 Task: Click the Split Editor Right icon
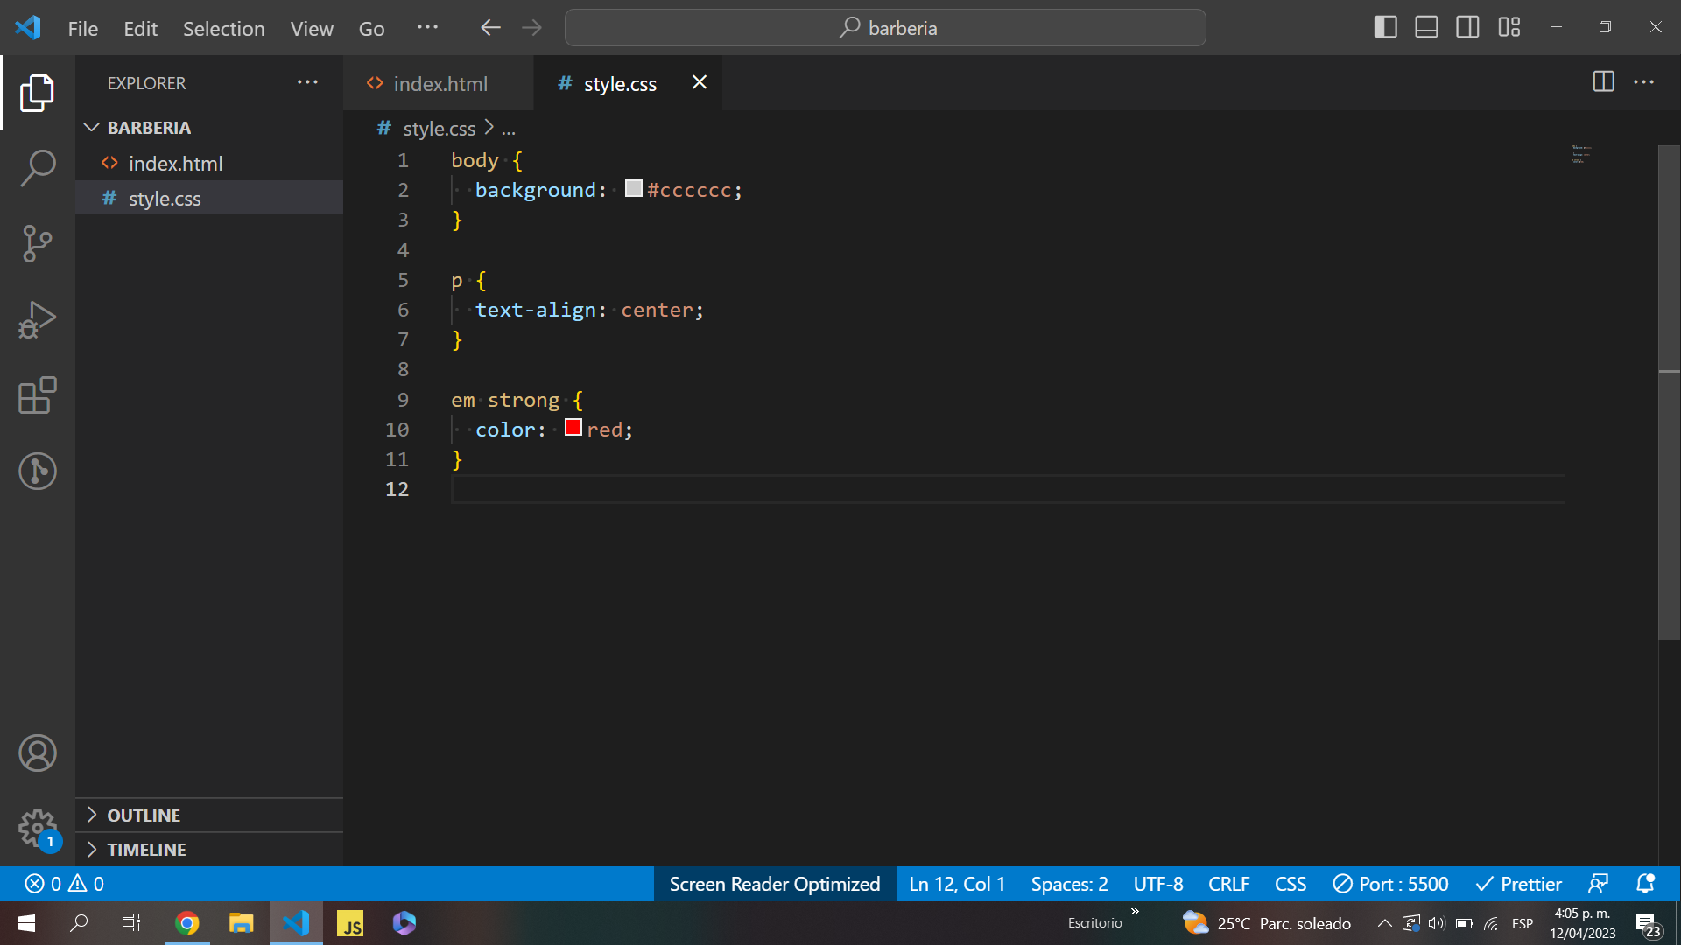coord(1603,82)
